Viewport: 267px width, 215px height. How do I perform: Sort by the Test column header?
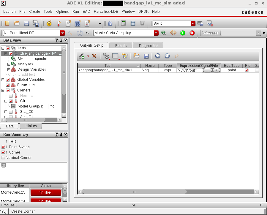tap(109, 66)
